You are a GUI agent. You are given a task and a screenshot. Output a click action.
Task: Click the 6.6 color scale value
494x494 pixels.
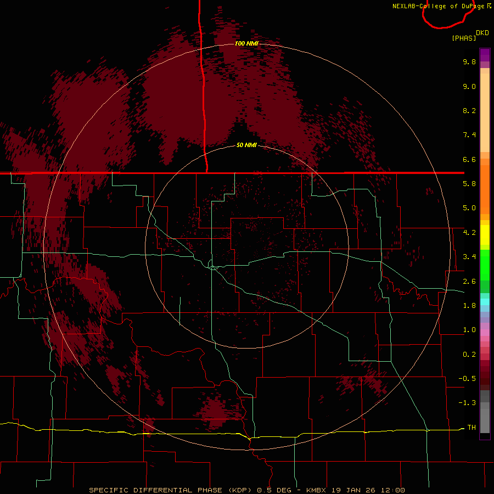click(x=469, y=159)
